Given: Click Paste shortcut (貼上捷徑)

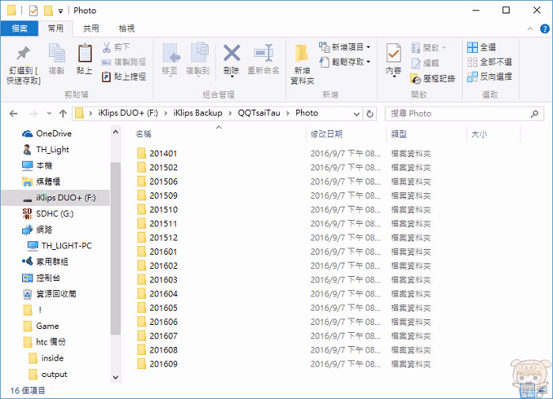Looking at the screenshot, I should [124, 76].
